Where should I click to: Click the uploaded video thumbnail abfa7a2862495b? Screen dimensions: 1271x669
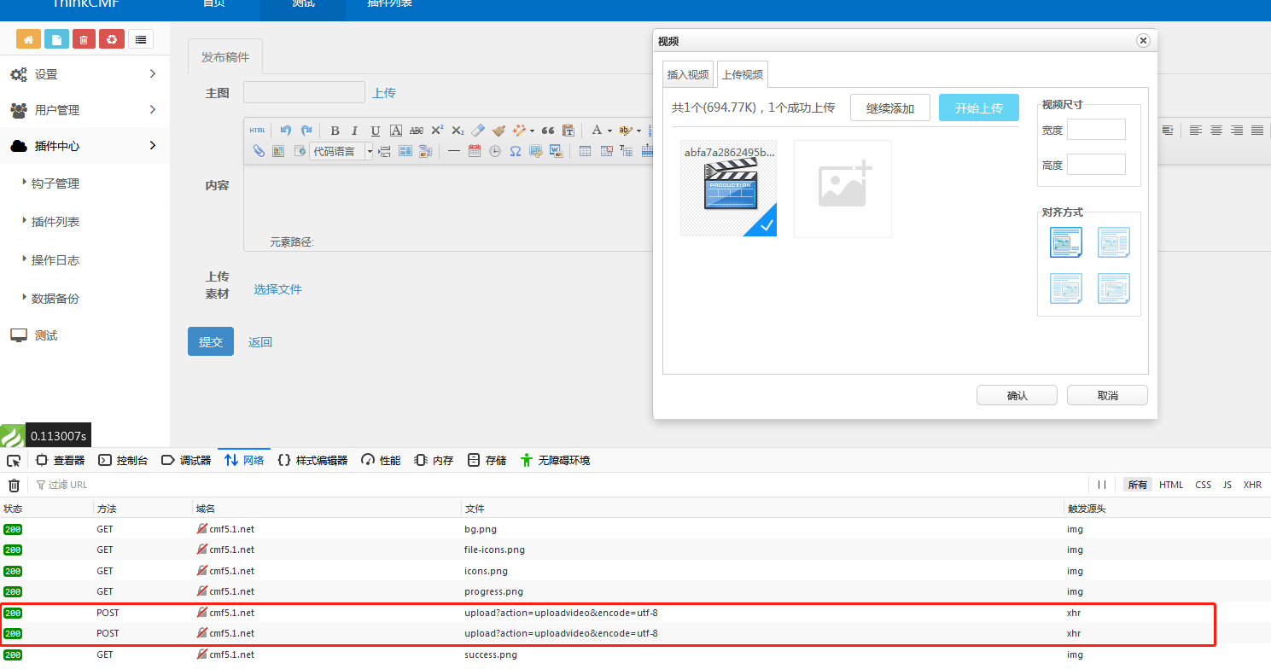pos(728,188)
